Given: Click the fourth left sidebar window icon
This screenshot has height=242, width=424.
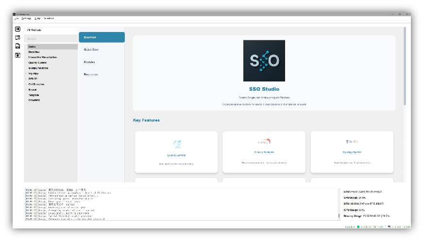Looking at the screenshot, I should 17,55.
